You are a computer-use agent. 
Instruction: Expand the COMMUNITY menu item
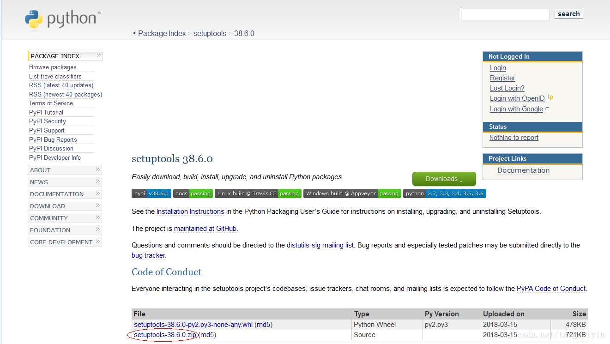(x=65, y=218)
